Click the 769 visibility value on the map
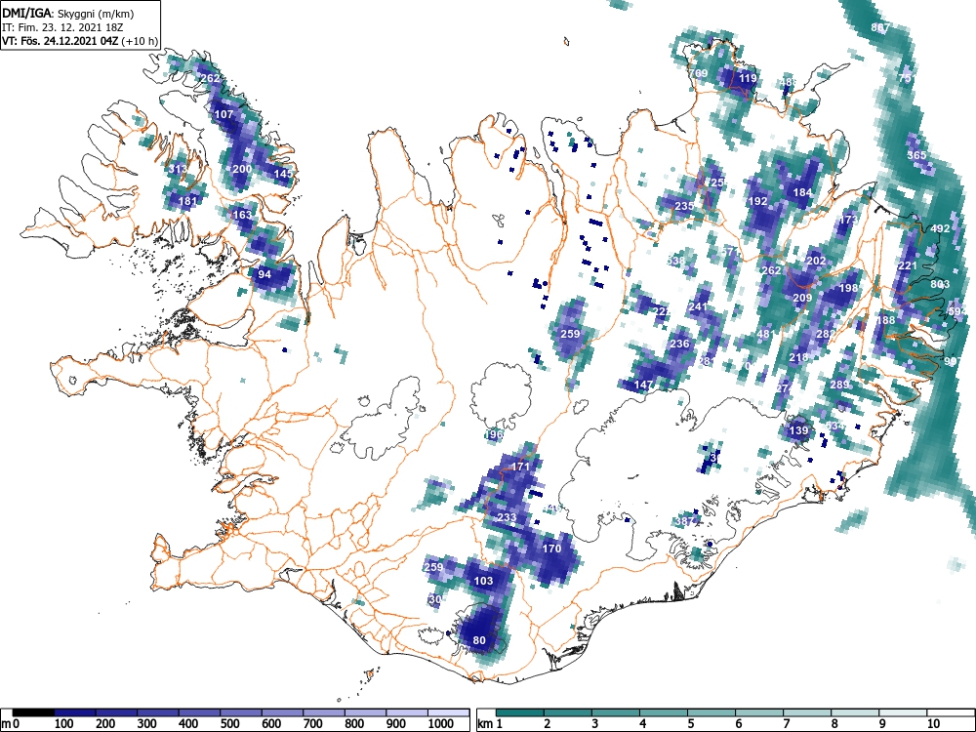This screenshot has width=976, height=732. coord(699,73)
